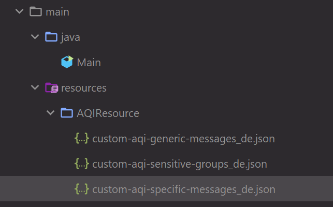Click the generic-messages JSON file icon
Viewport: 333px width, 207px height.
point(82,139)
